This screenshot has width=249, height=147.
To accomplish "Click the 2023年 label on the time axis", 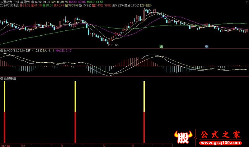I will pos(5,145).
